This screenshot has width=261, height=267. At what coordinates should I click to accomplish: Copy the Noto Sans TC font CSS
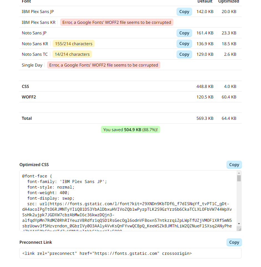184,54
